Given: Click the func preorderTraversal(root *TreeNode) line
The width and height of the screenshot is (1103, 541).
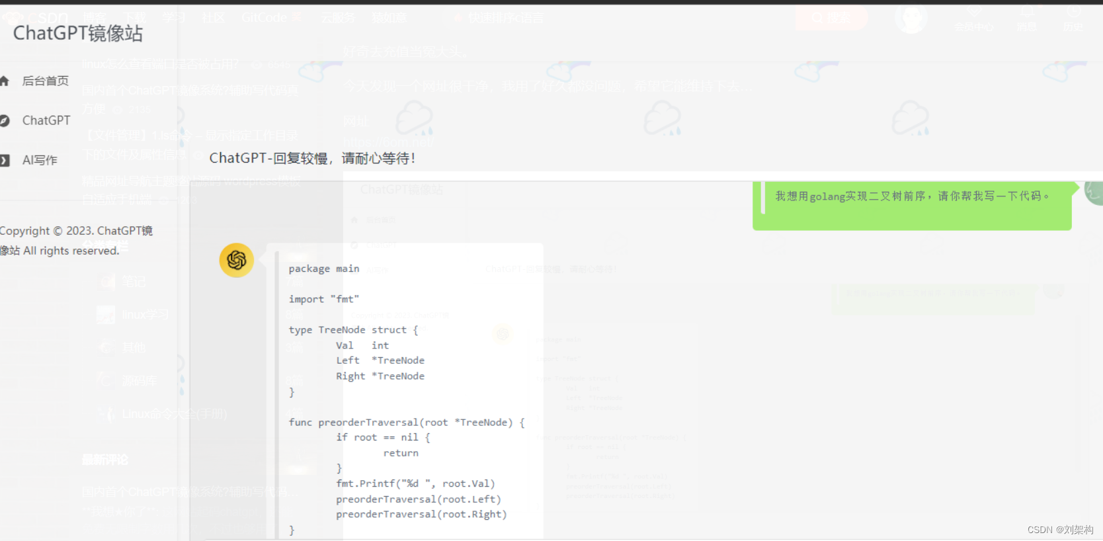Looking at the screenshot, I should tap(407, 422).
